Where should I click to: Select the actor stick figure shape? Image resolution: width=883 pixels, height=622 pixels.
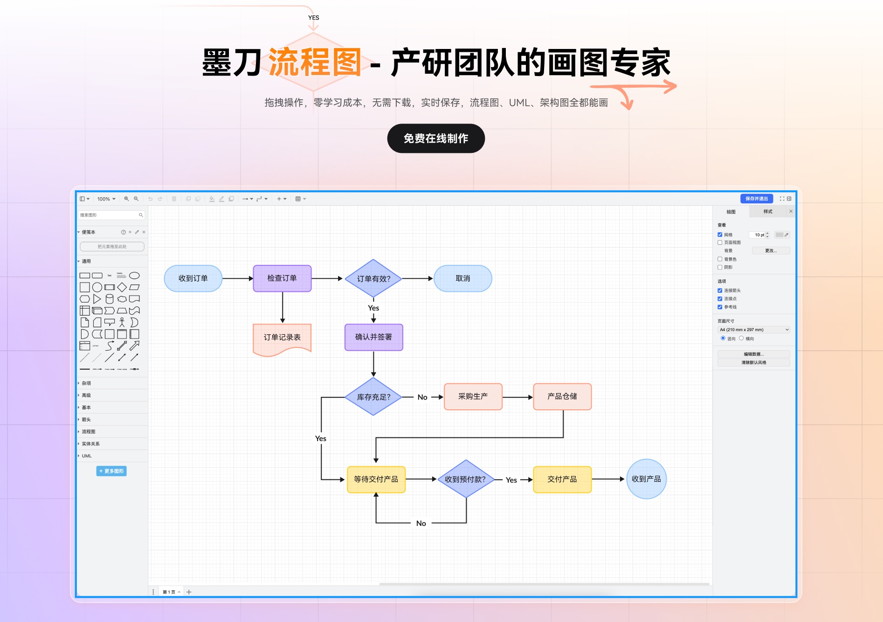[122, 322]
